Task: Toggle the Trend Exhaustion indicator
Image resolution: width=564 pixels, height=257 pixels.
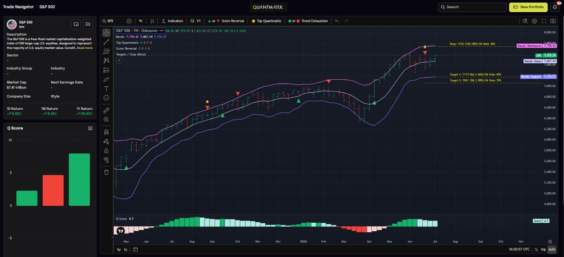Action: click(x=307, y=21)
